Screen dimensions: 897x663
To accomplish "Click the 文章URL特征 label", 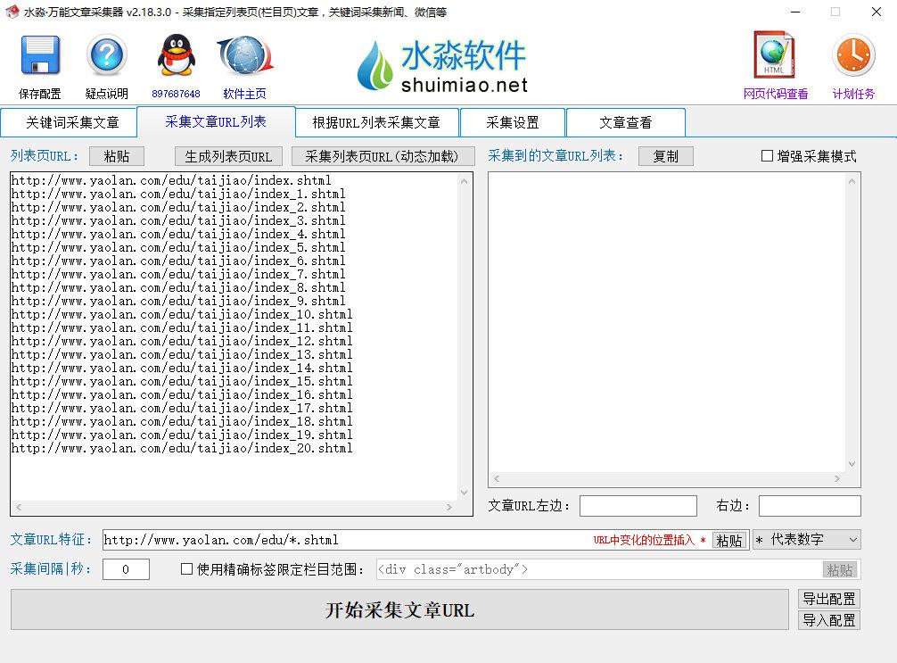I will (x=51, y=539).
